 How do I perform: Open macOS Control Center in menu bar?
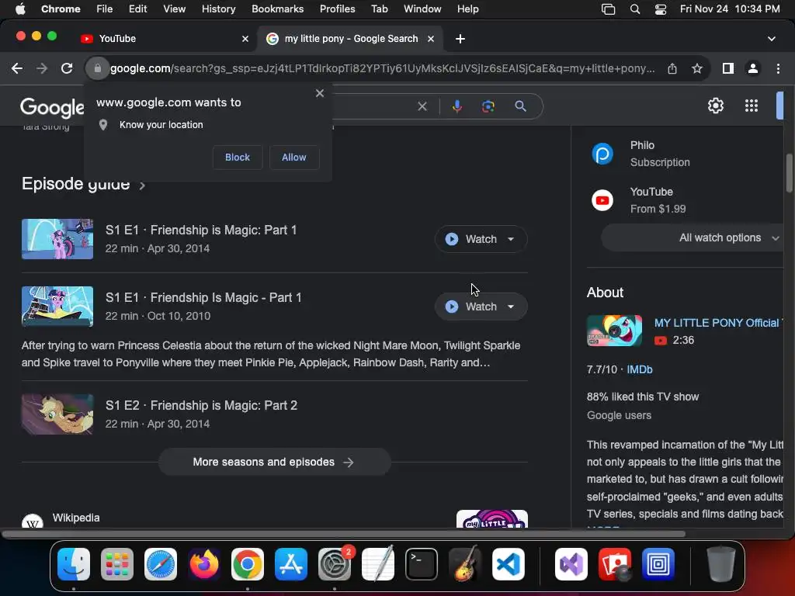(660, 9)
